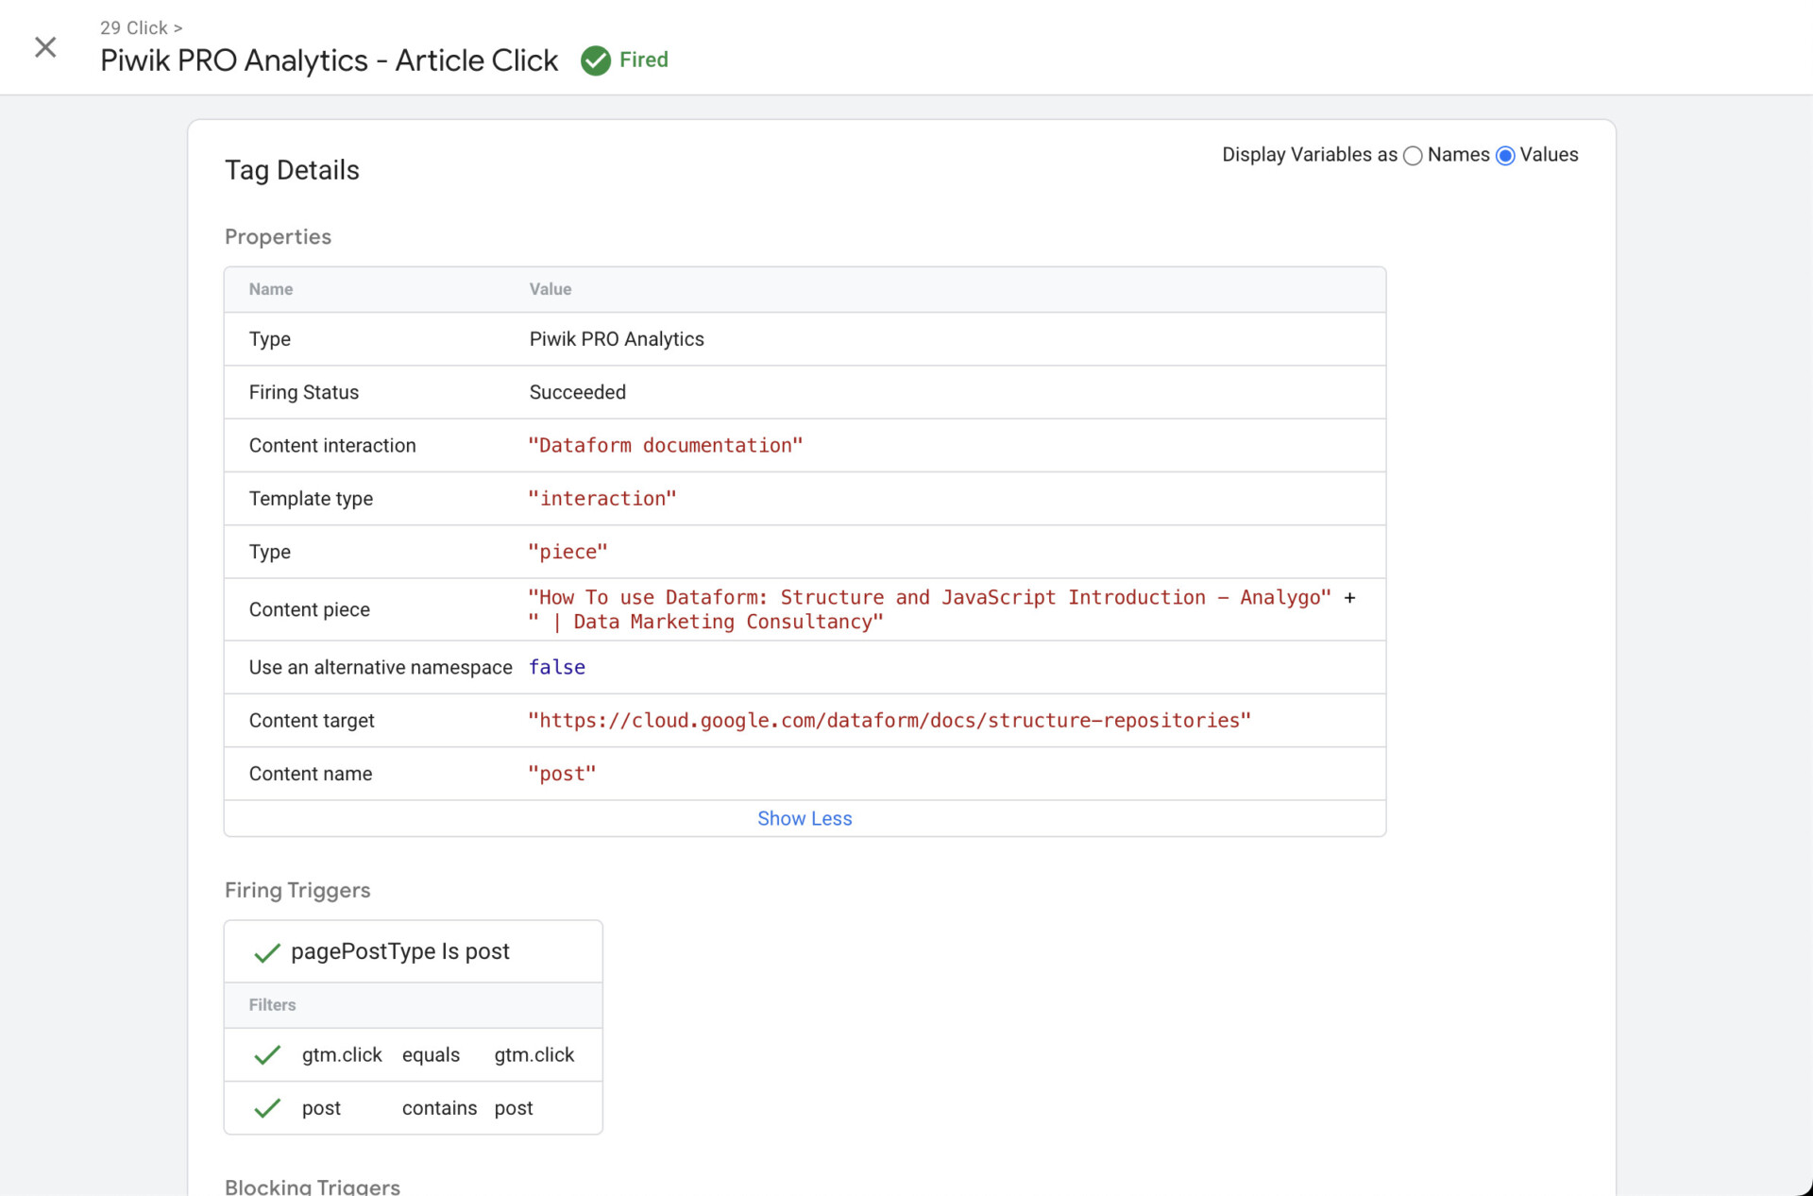Click the Content name post value
Viewport: 1813px width, 1196px height.
(562, 774)
